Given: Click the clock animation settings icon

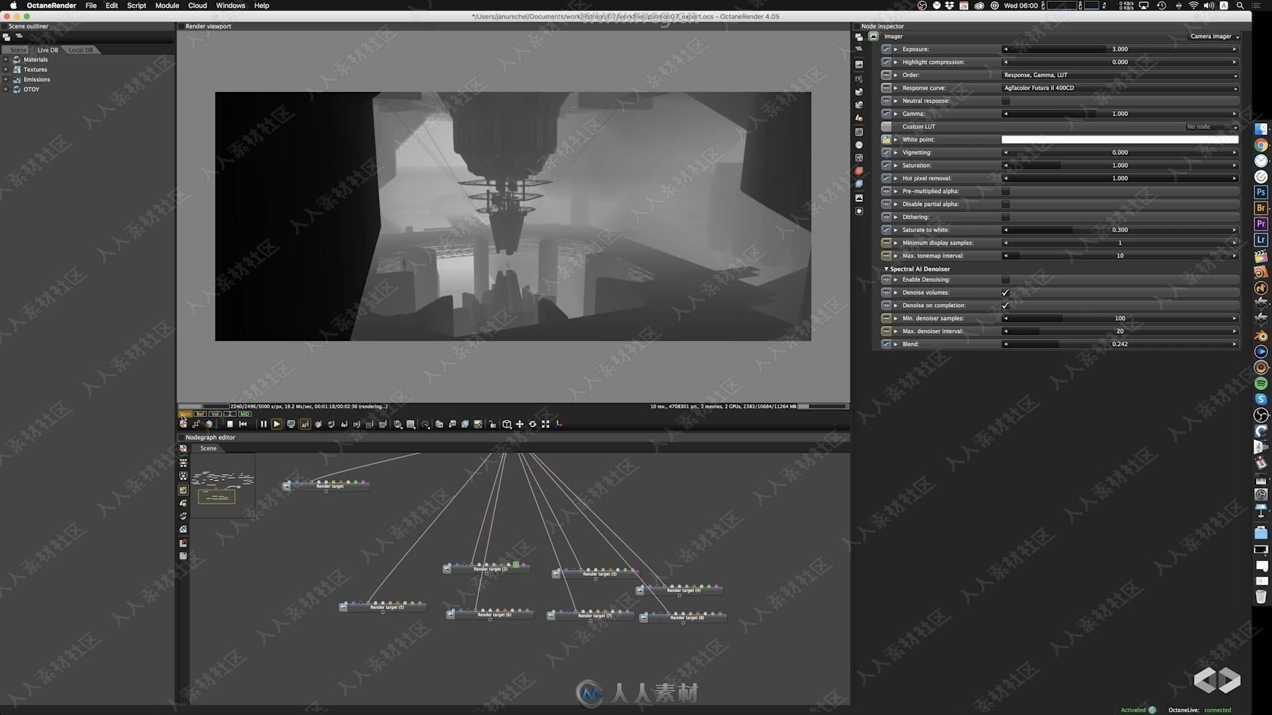Looking at the screenshot, I should tap(859, 145).
